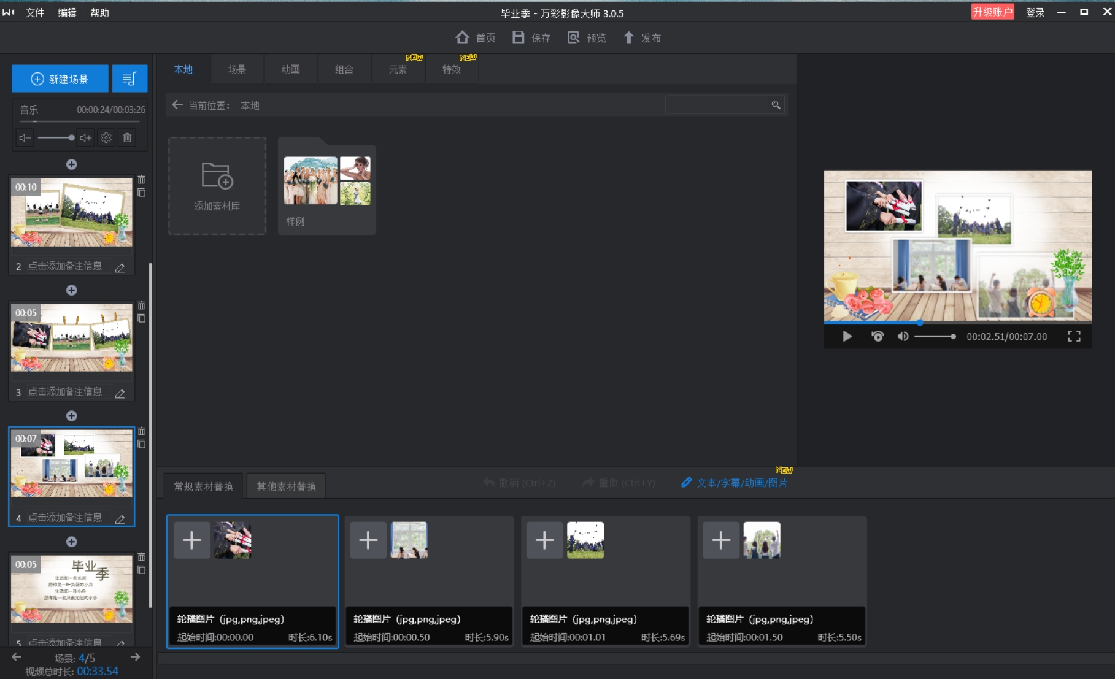Go to previous scene arrow
The image size is (1115, 679).
tap(17, 657)
